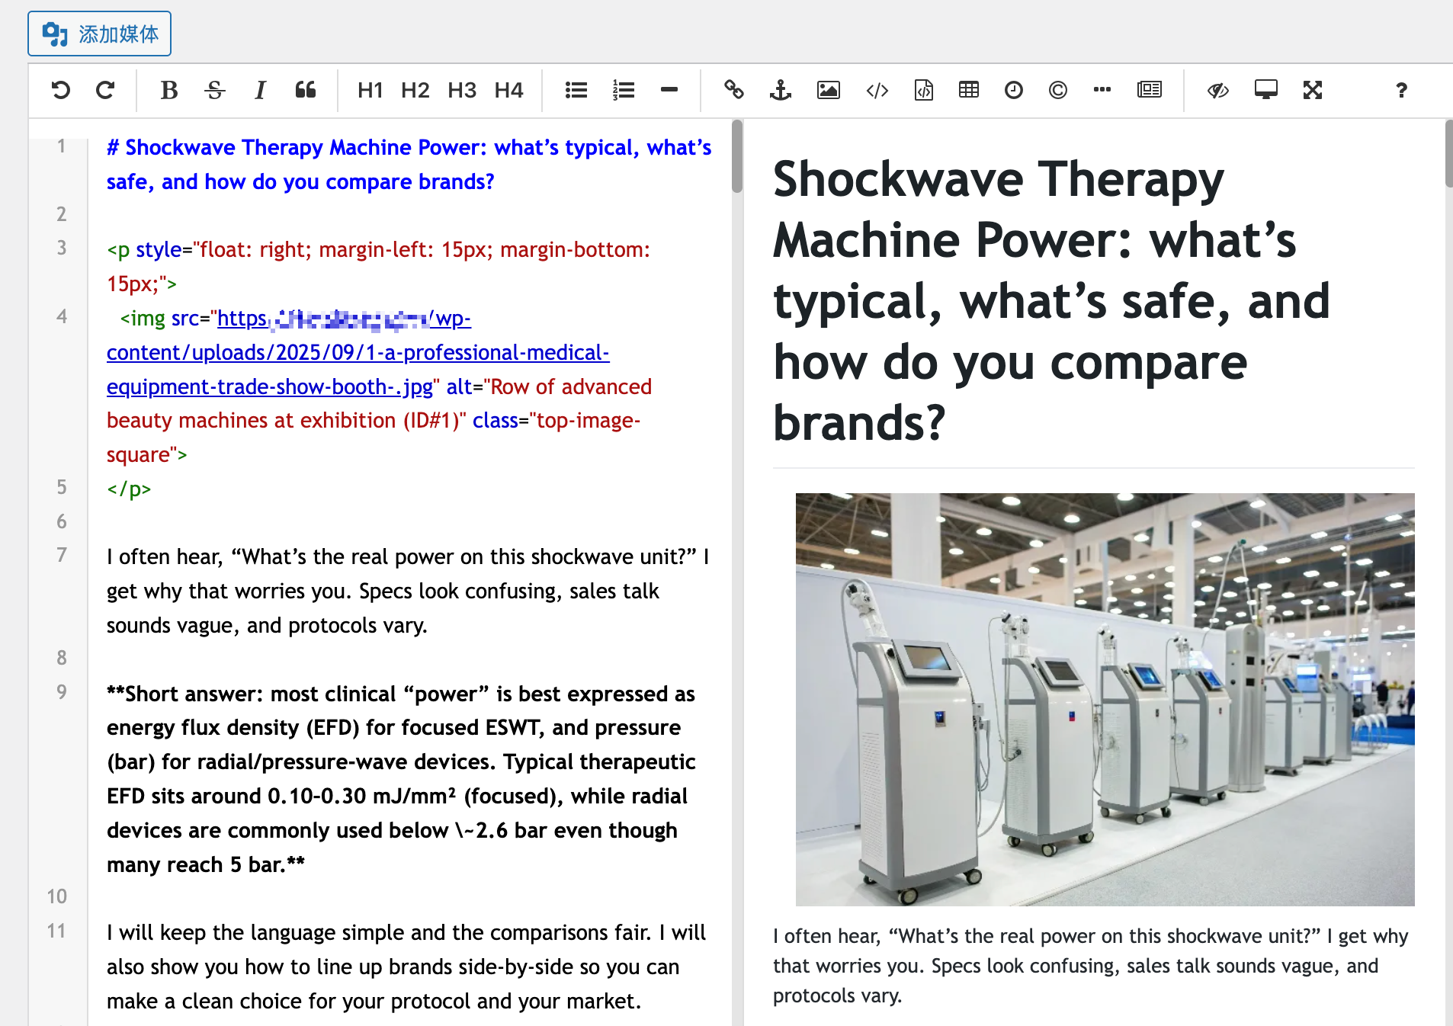The height and width of the screenshot is (1026, 1453).
Task: Click the preview pane's vertical scrollbar
Action: pyautogui.click(x=1448, y=153)
